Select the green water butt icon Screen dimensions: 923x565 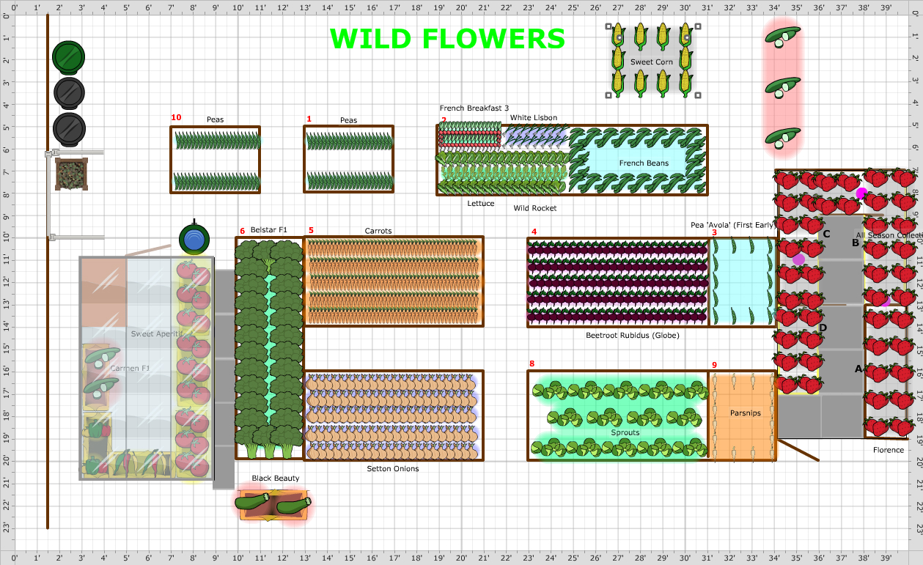click(x=68, y=56)
